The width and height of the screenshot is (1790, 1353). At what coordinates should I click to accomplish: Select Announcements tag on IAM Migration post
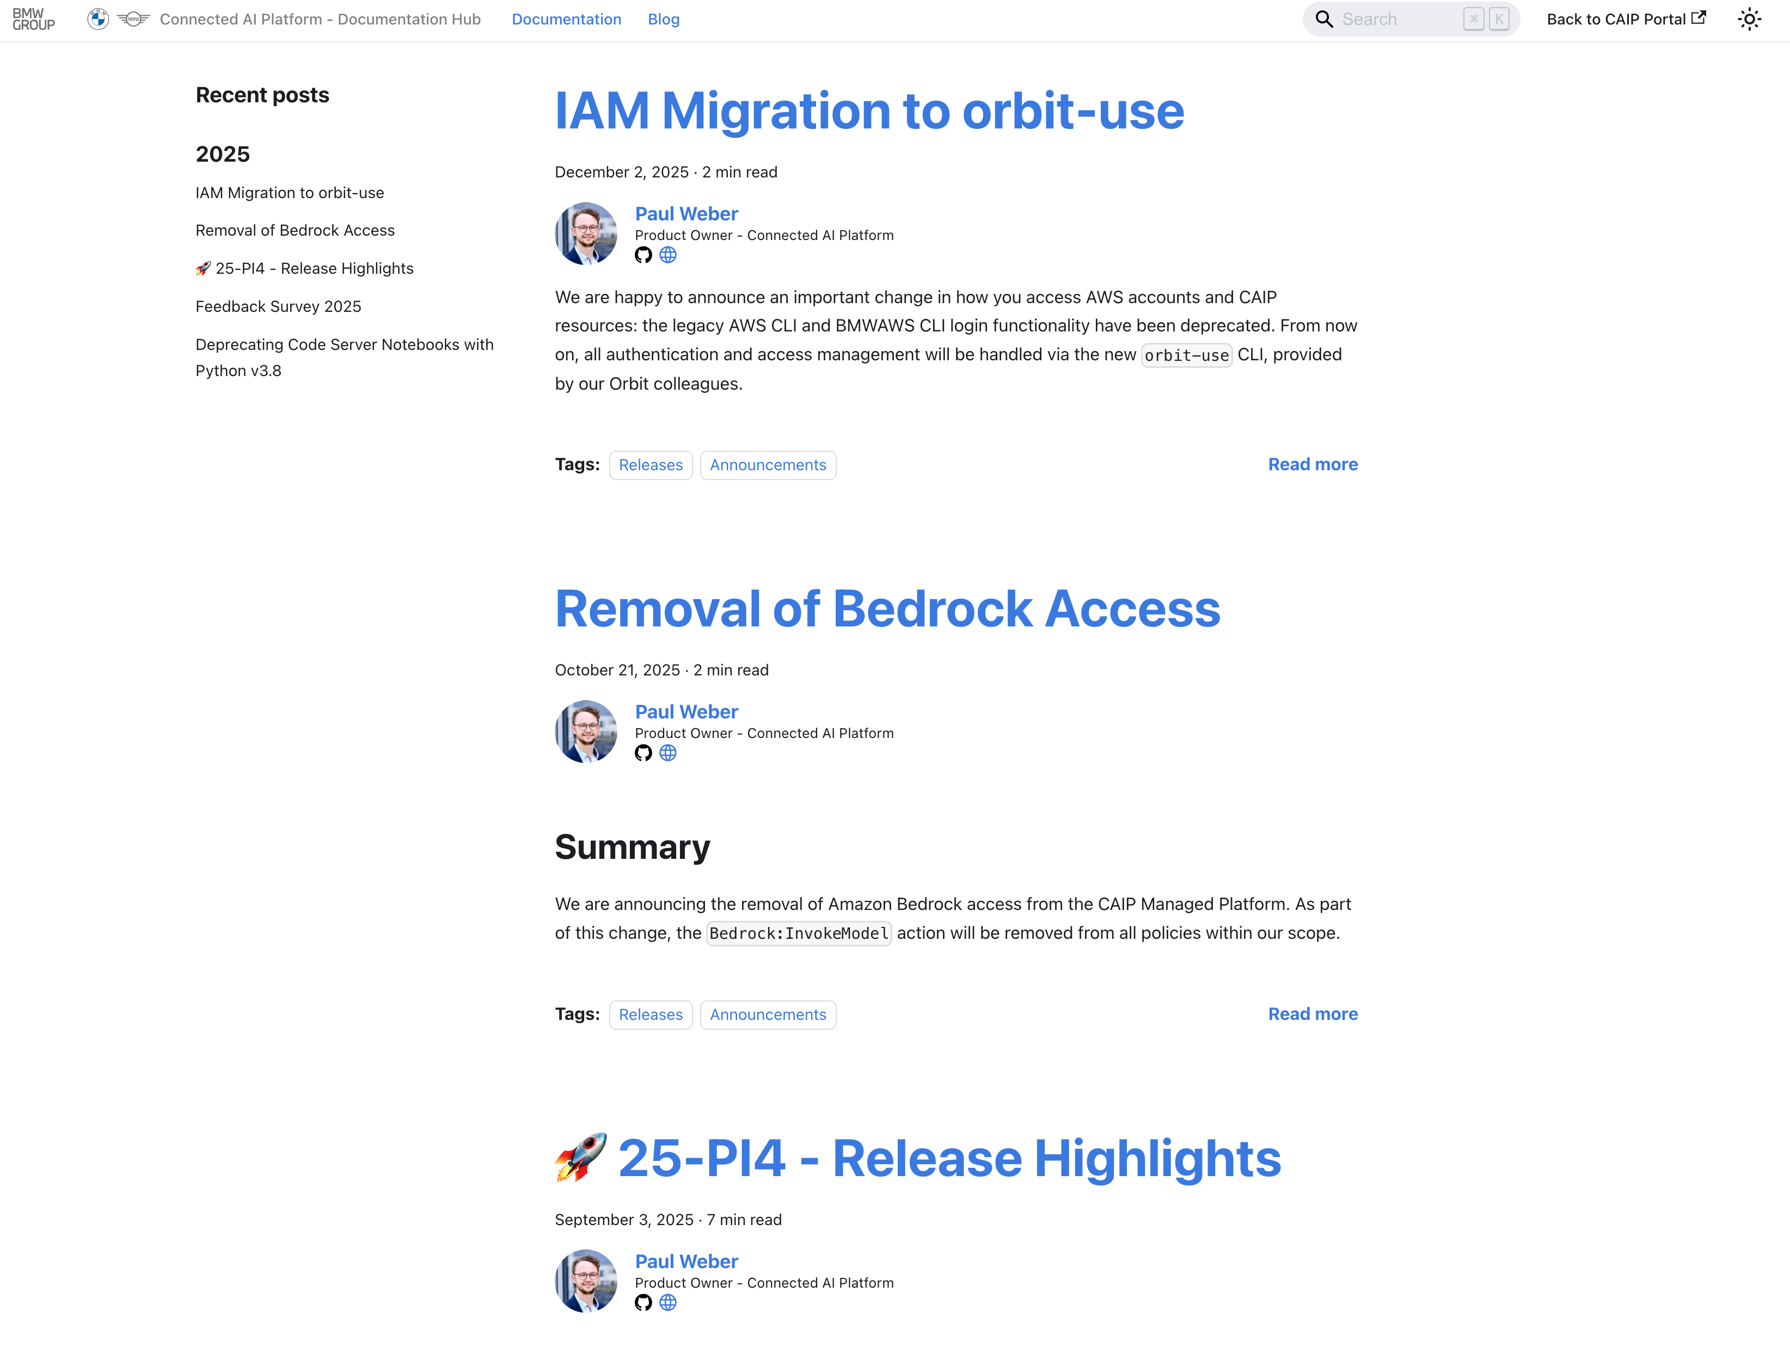click(x=768, y=465)
